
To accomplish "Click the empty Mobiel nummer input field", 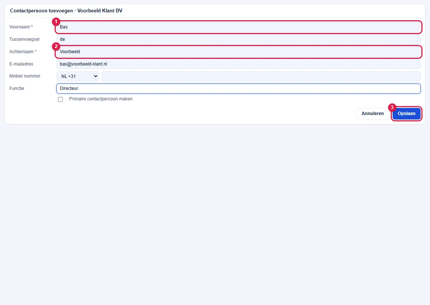I will coord(261,76).
